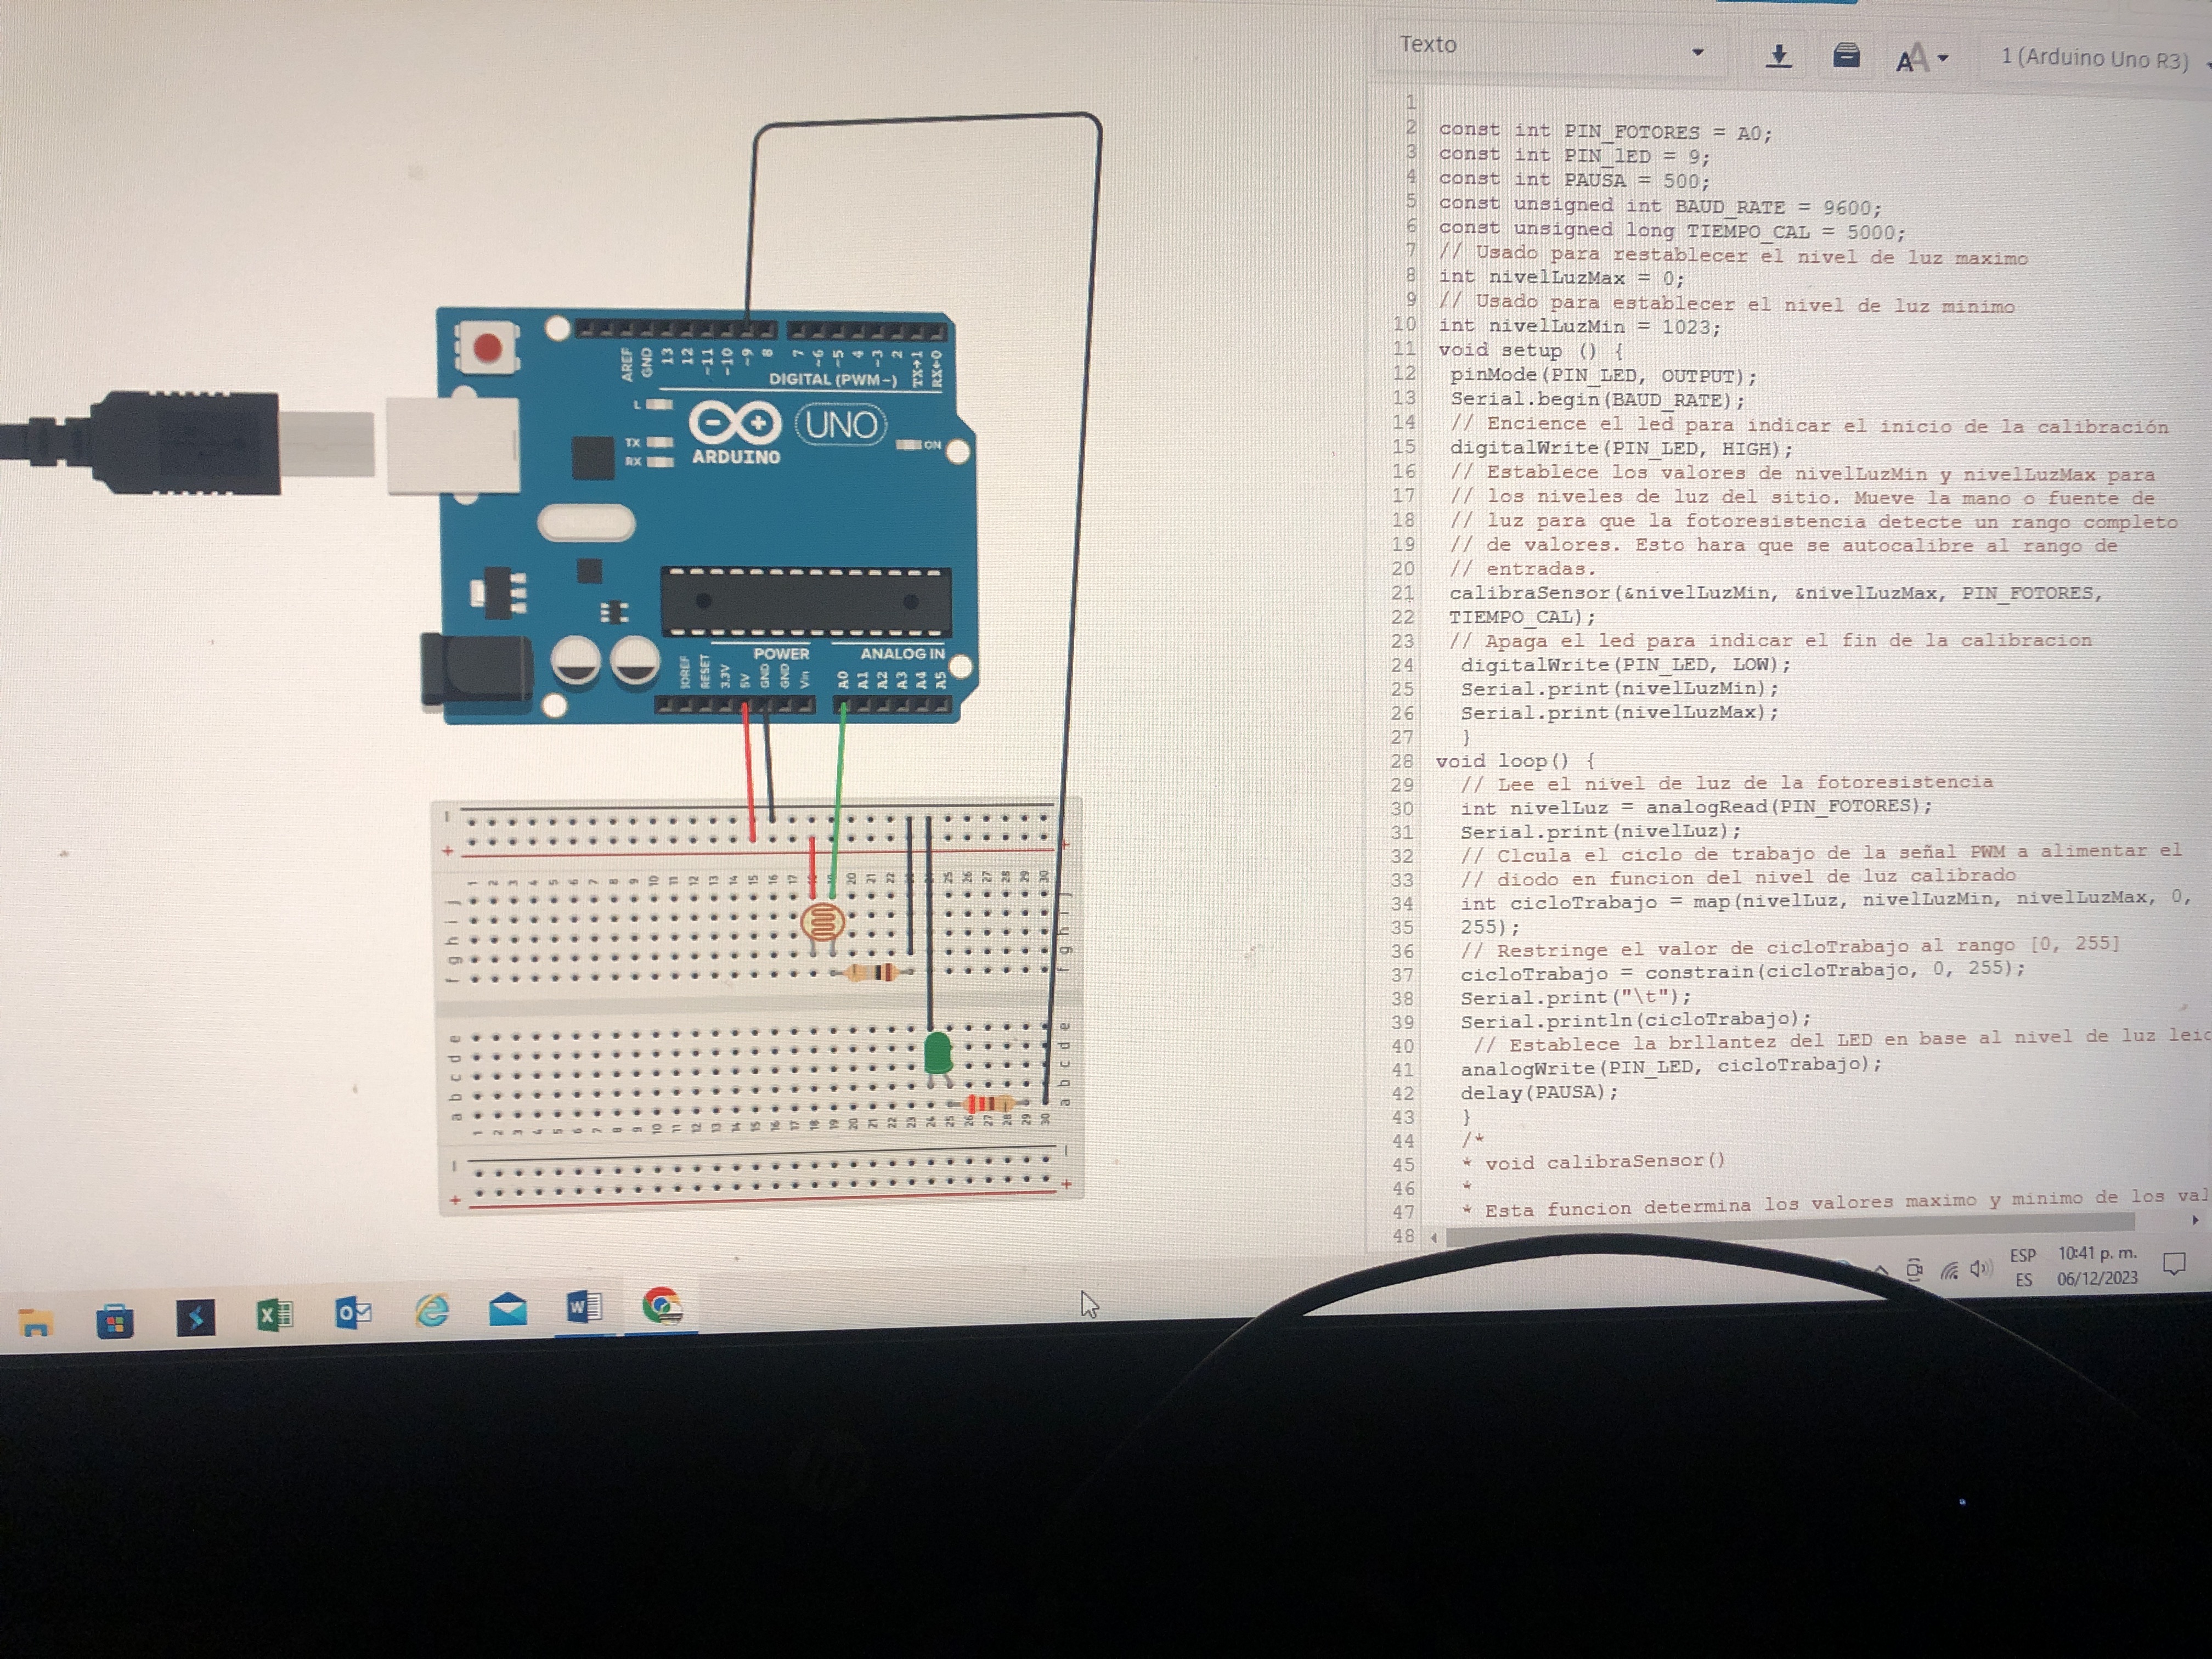The image size is (2212, 1659).
Task: Open the notification center icon
Action: [x=2174, y=1264]
